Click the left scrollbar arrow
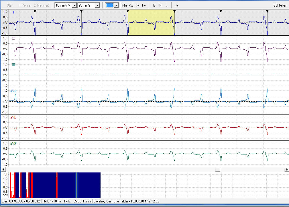The image size is (289, 207). coord(3,169)
